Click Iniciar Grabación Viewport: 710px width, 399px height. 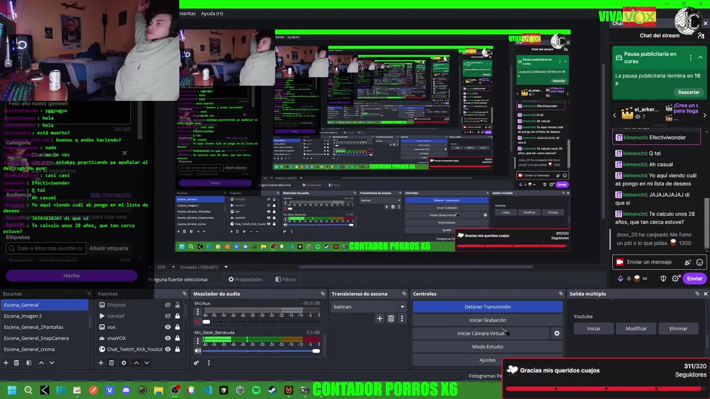(488, 320)
